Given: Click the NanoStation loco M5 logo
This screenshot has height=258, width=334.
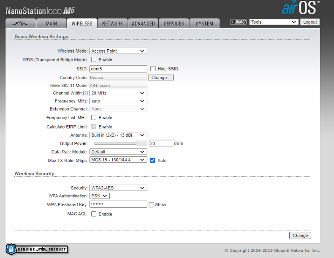Looking at the screenshot, I should (x=40, y=11).
